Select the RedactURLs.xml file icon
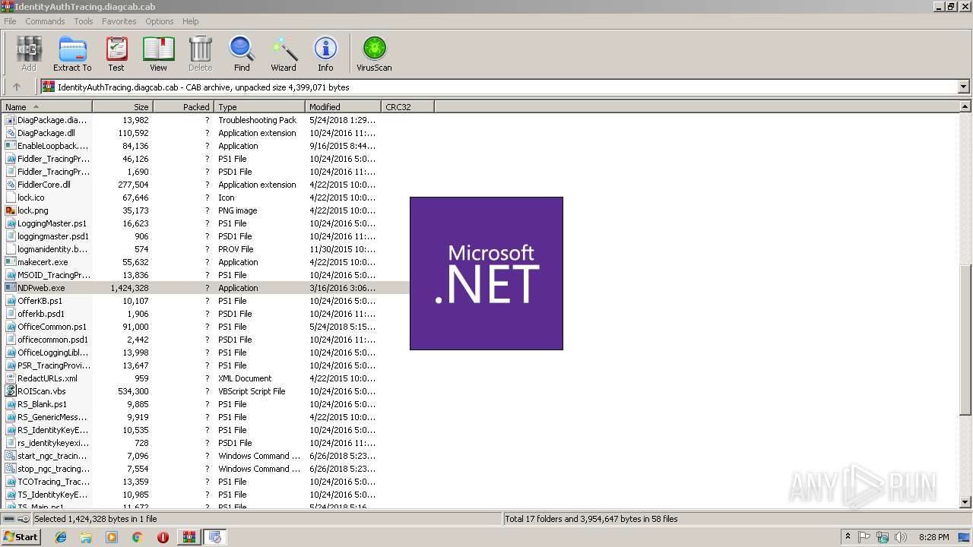Viewport: 973px width, 547px height. pyautogui.click(x=11, y=378)
